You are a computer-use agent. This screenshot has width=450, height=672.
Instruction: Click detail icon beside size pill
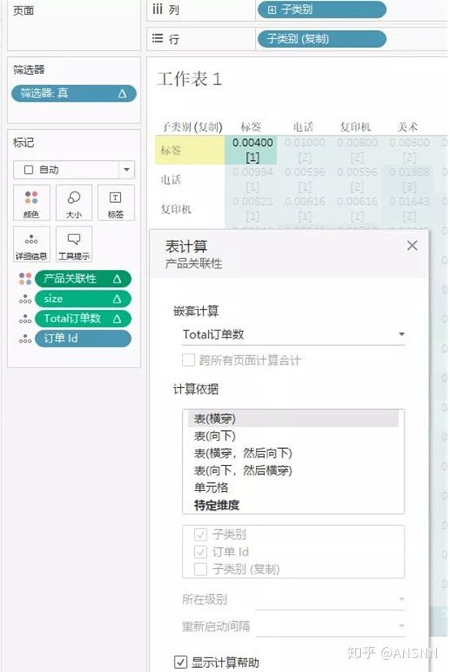coord(25,299)
